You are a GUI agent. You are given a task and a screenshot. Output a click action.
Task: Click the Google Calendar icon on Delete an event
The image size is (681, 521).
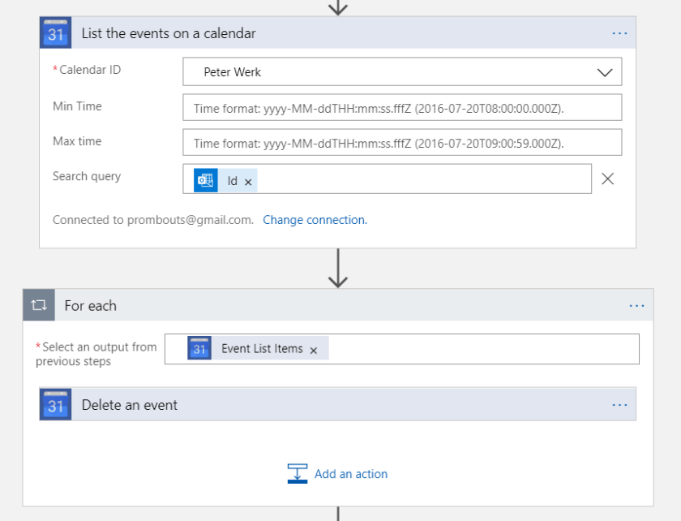click(x=55, y=404)
